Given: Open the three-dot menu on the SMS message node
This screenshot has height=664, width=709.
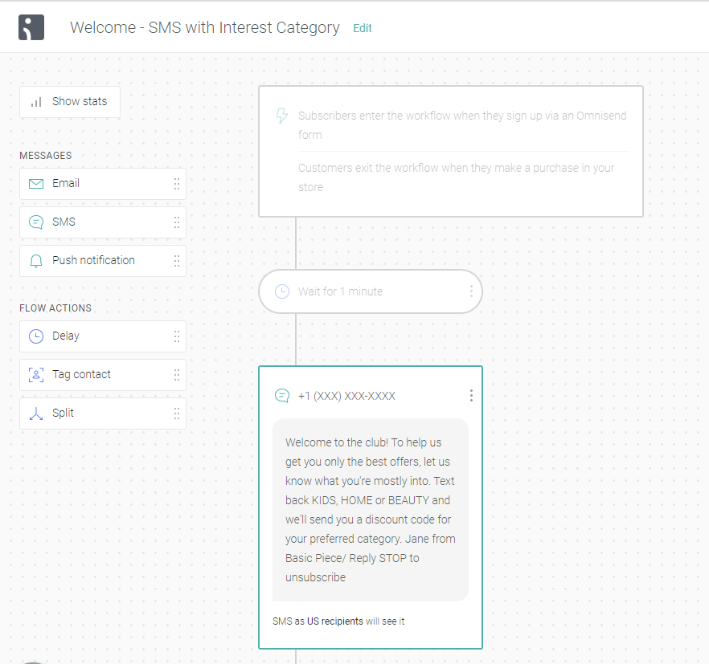Looking at the screenshot, I should (471, 395).
